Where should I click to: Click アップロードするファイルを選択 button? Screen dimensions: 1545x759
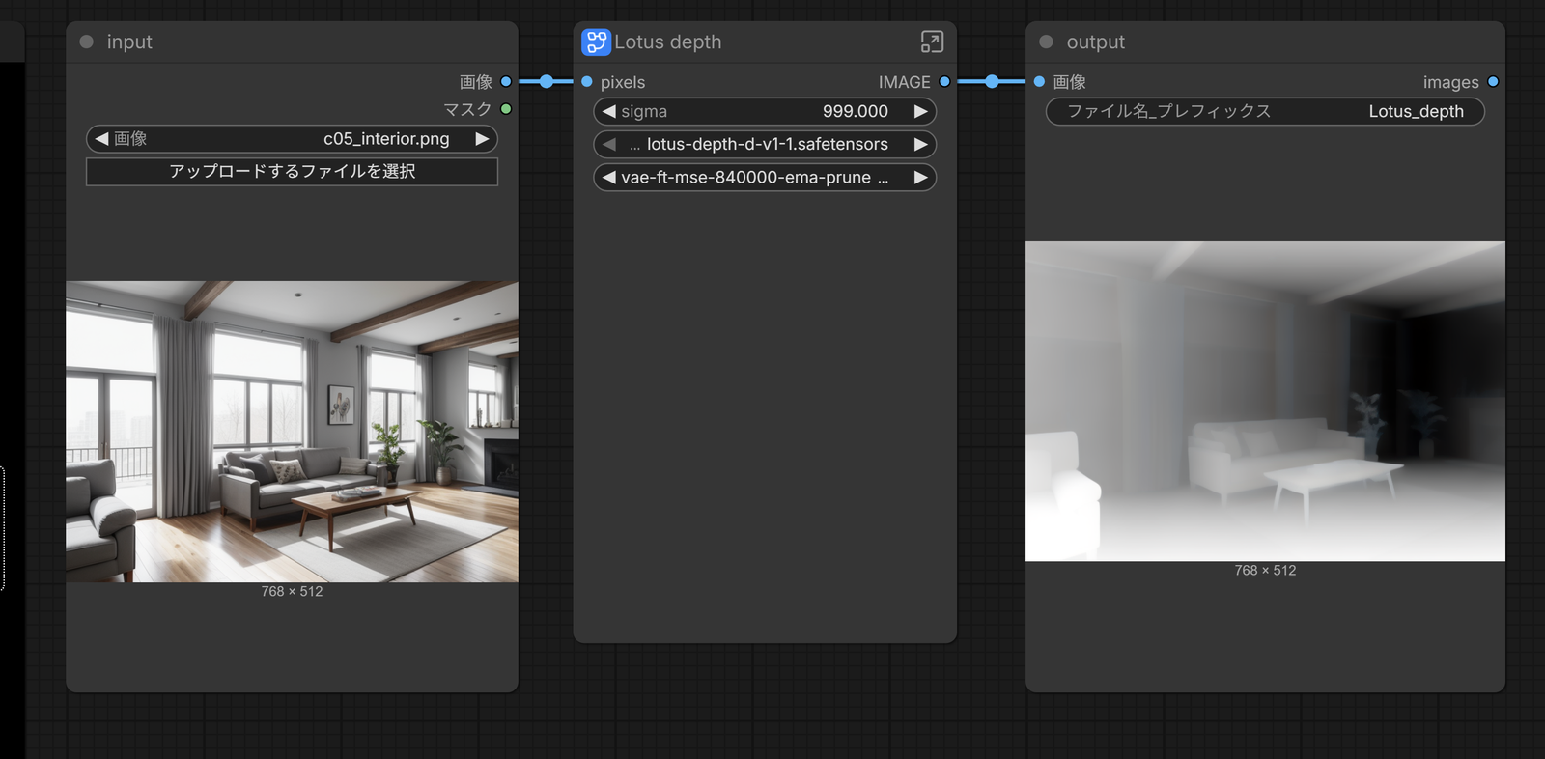click(292, 172)
